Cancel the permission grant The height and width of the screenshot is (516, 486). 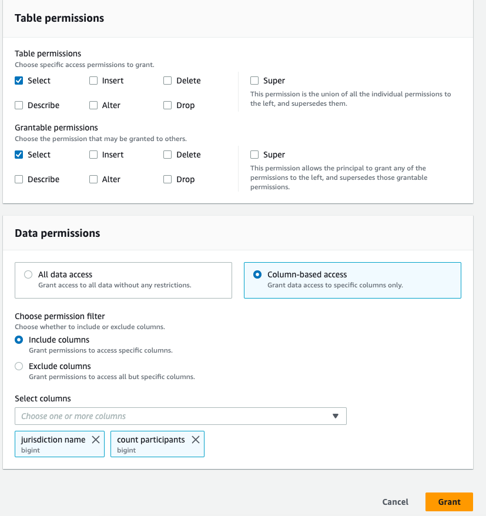pos(395,502)
